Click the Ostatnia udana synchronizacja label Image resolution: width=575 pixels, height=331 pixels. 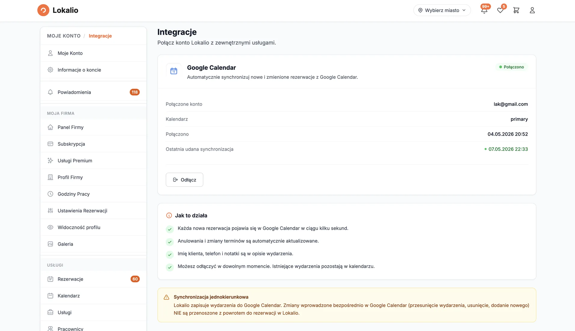click(199, 149)
